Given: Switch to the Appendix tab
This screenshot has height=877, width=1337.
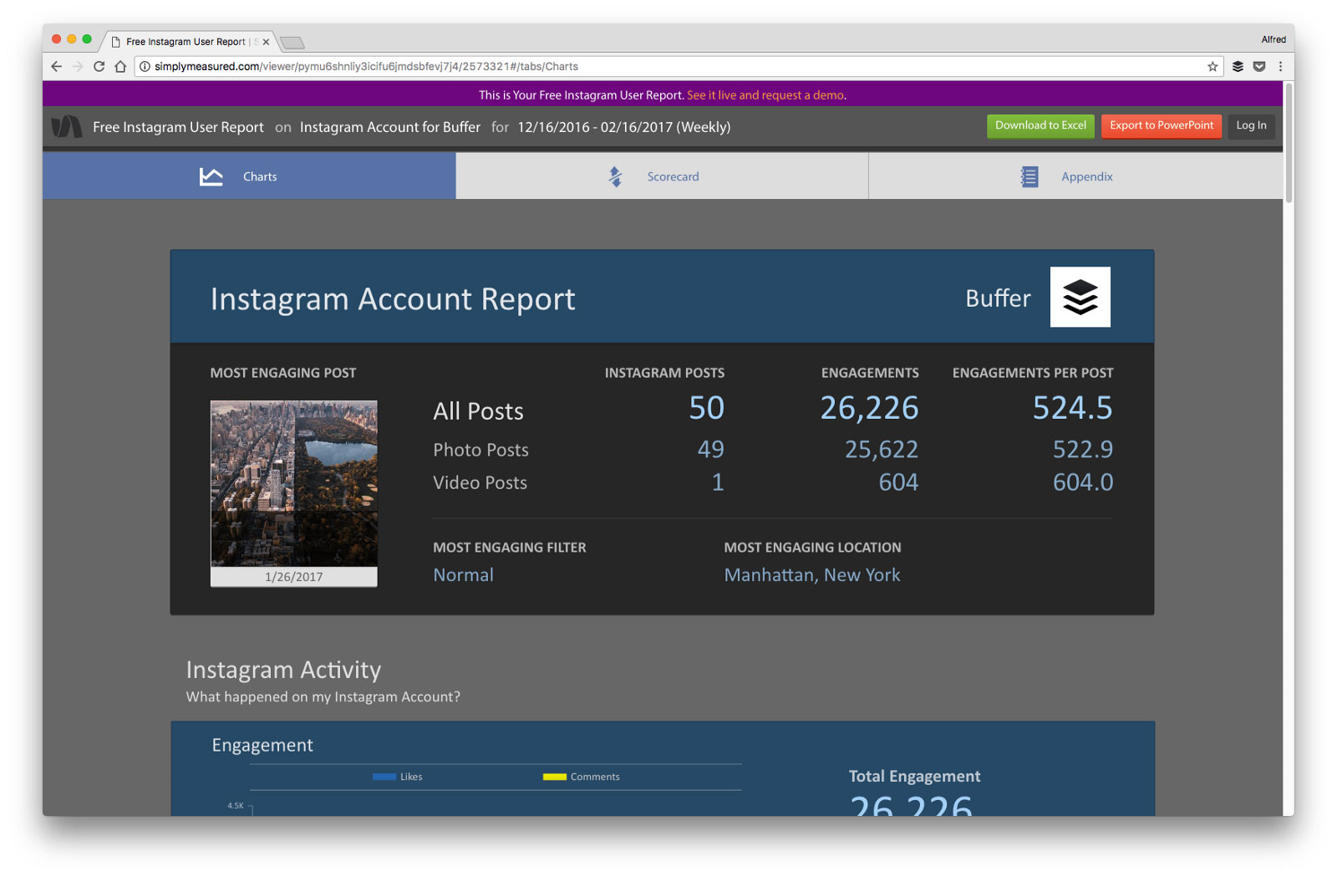Looking at the screenshot, I should coord(1075,176).
